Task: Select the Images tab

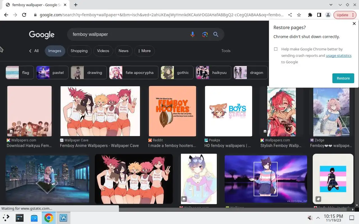Action: click(x=55, y=51)
